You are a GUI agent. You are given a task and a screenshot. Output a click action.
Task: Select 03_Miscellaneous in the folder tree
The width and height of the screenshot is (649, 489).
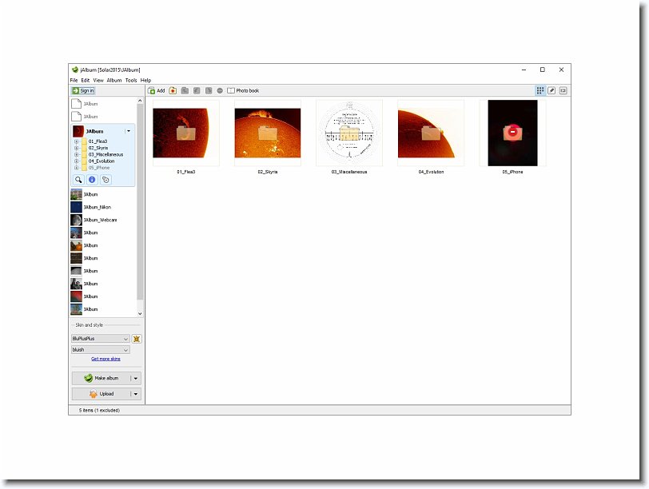[106, 155]
